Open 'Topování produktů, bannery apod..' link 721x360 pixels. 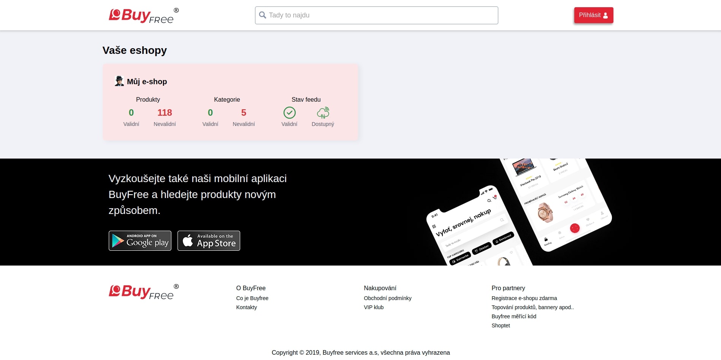[x=532, y=307]
